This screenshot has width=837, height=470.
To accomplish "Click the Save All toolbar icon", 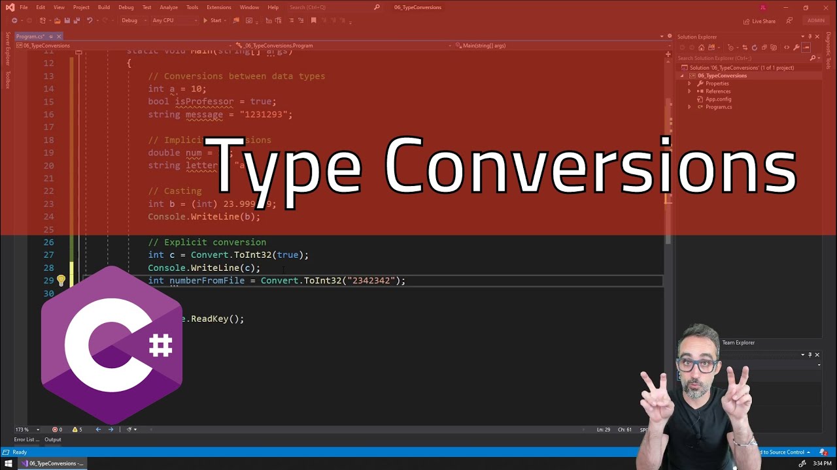I will [77, 20].
